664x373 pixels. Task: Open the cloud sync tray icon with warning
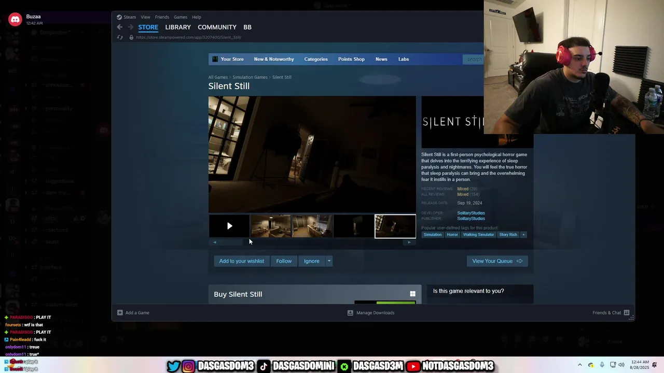591,365
